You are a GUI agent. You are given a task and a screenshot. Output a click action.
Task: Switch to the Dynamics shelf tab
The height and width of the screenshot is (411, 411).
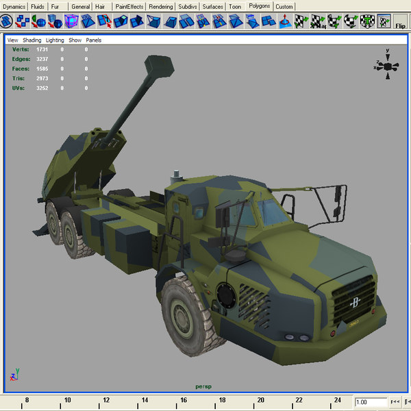(x=14, y=7)
